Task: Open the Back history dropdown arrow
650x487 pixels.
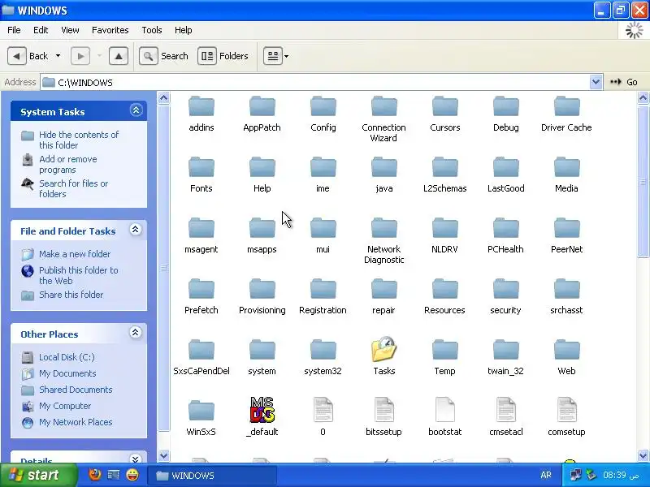Action: tap(58, 56)
